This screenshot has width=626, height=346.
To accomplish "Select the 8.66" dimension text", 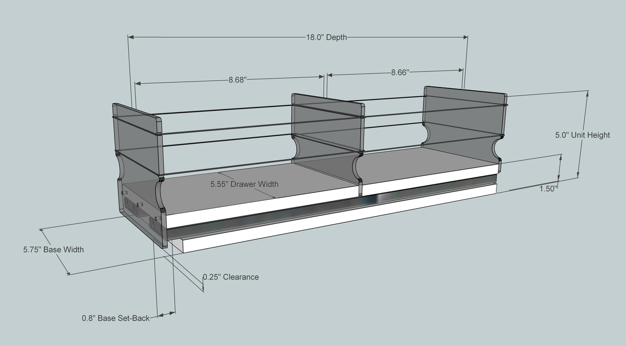I will tap(400, 72).
